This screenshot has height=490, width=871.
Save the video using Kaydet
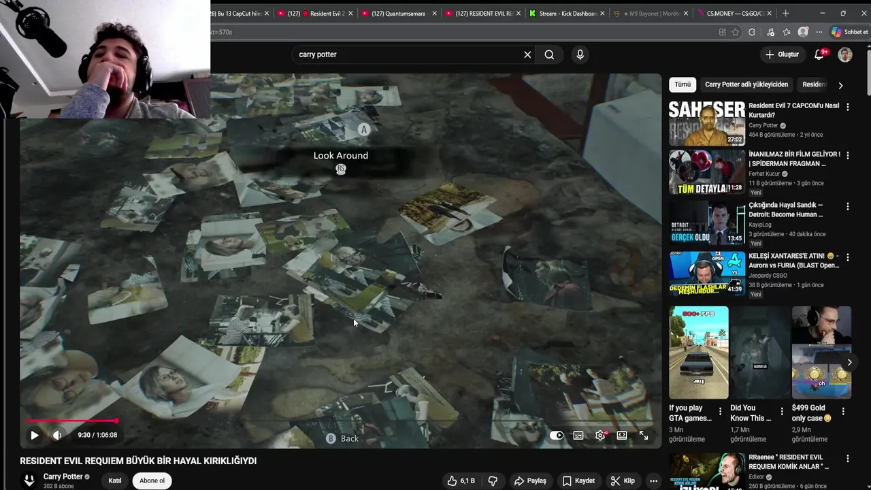578,480
